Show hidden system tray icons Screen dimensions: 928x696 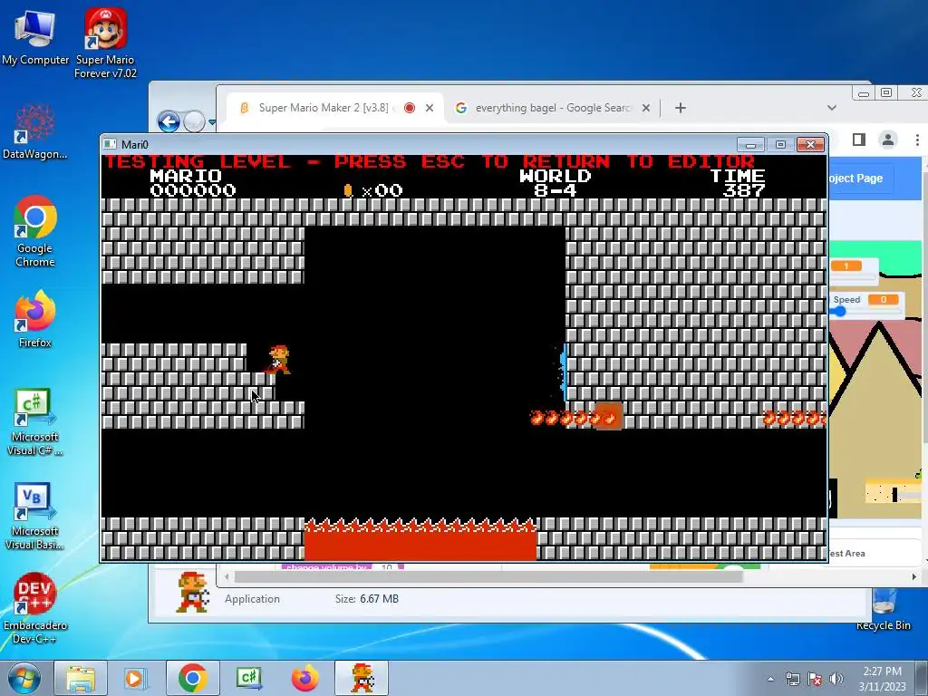point(770,679)
